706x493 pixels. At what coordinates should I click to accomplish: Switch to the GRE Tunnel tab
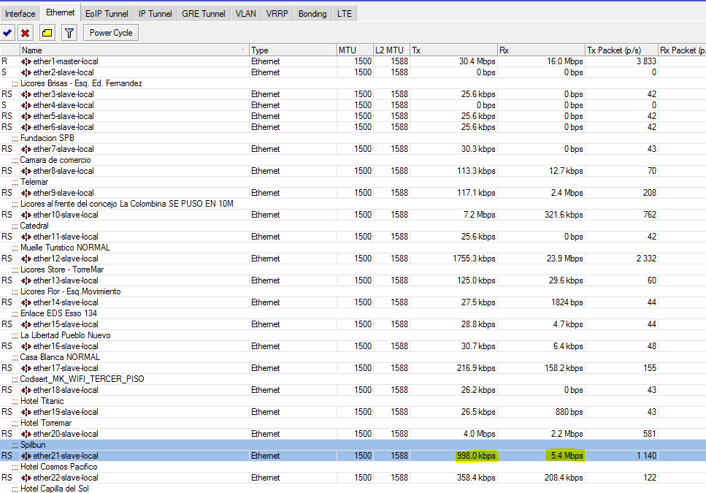(x=204, y=13)
